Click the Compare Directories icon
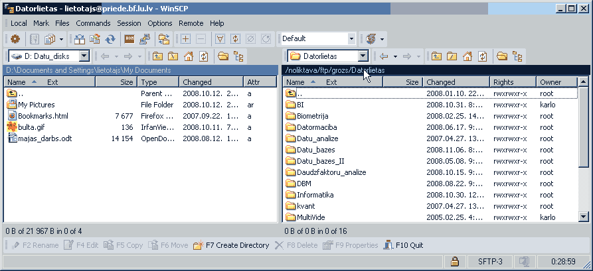This screenshot has width=593, height=271. 80,38
